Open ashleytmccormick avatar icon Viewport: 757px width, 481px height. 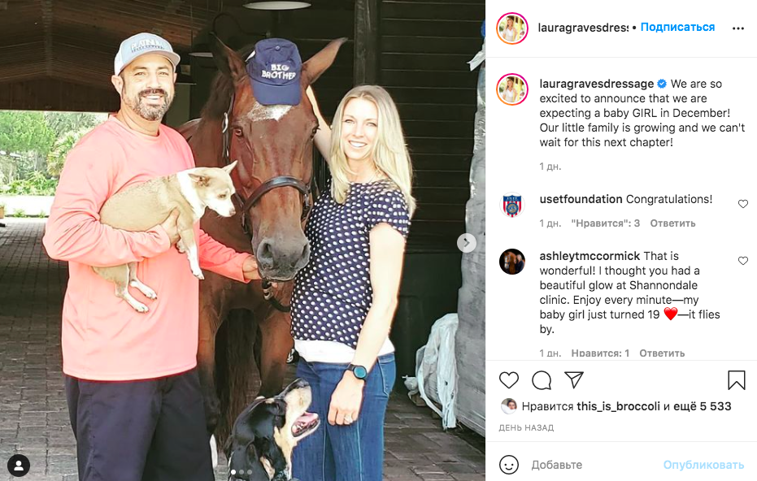click(512, 262)
